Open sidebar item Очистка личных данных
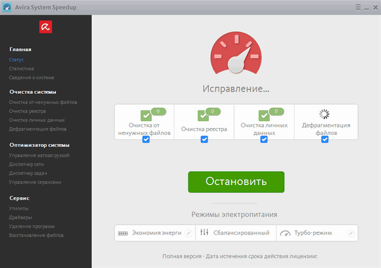The image size is (381, 268). click(x=37, y=120)
